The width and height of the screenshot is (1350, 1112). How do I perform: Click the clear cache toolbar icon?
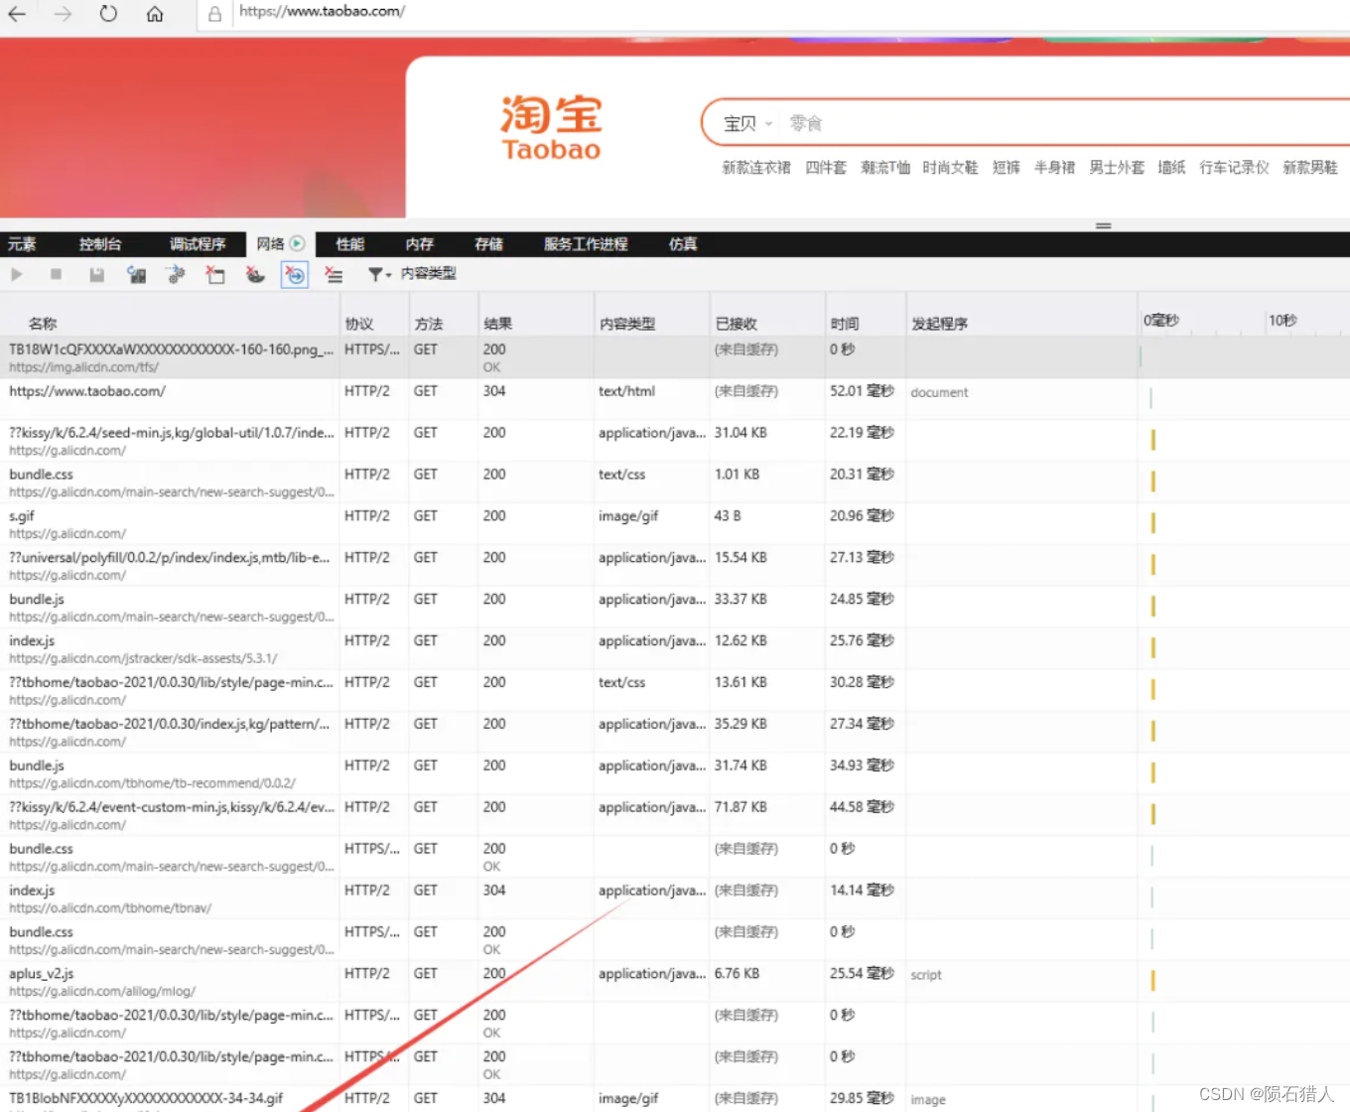215,275
